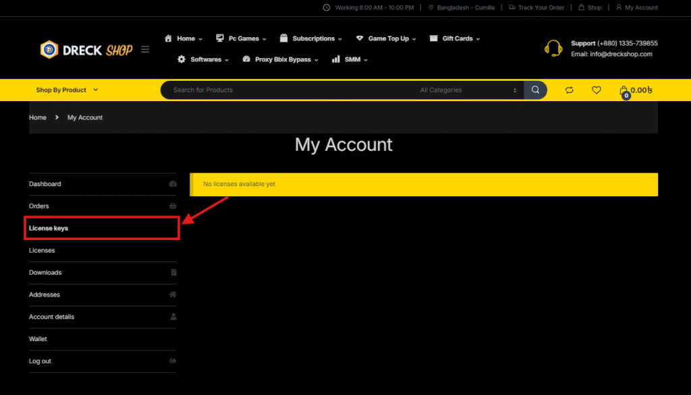Click the clock icon by working hours
Image resolution: width=691 pixels, height=395 pixels.
coord(327,7)
